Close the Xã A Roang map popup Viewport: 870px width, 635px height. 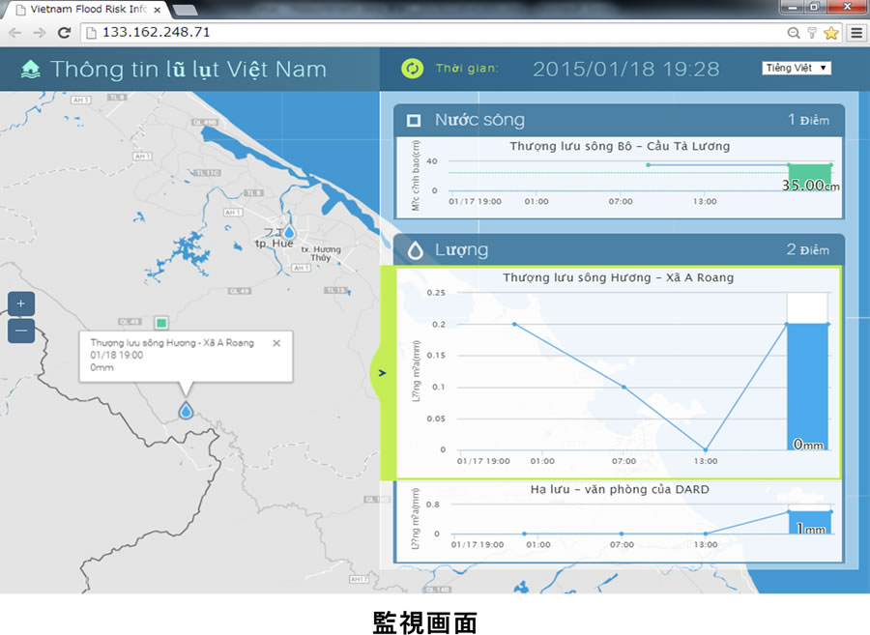point(276,342)
